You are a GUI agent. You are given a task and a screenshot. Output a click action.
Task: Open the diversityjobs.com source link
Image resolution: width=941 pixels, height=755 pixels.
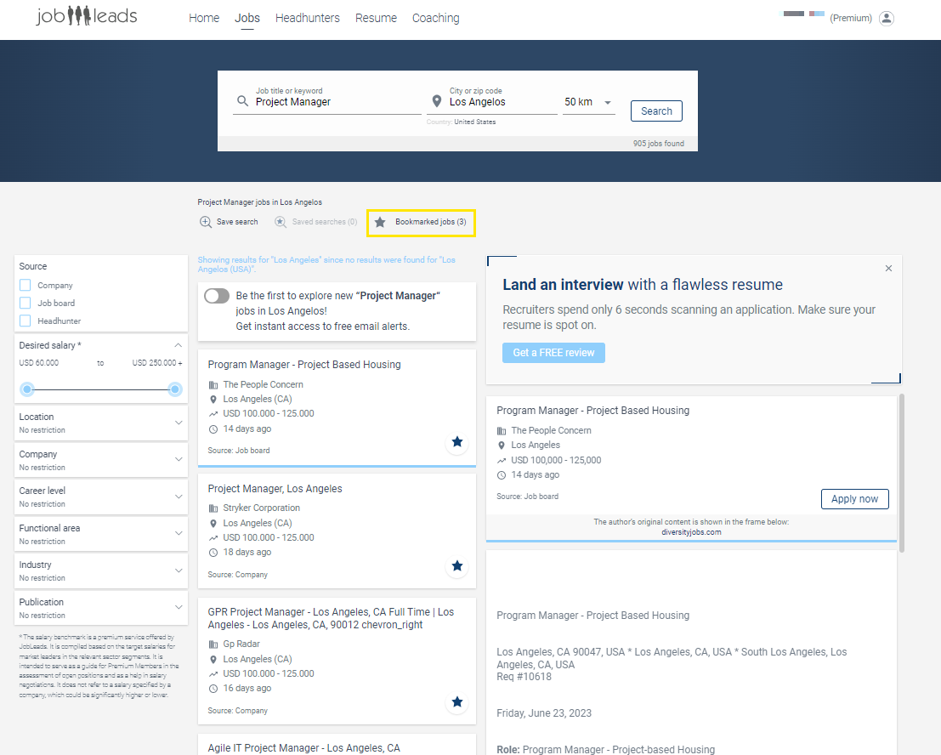691,532
